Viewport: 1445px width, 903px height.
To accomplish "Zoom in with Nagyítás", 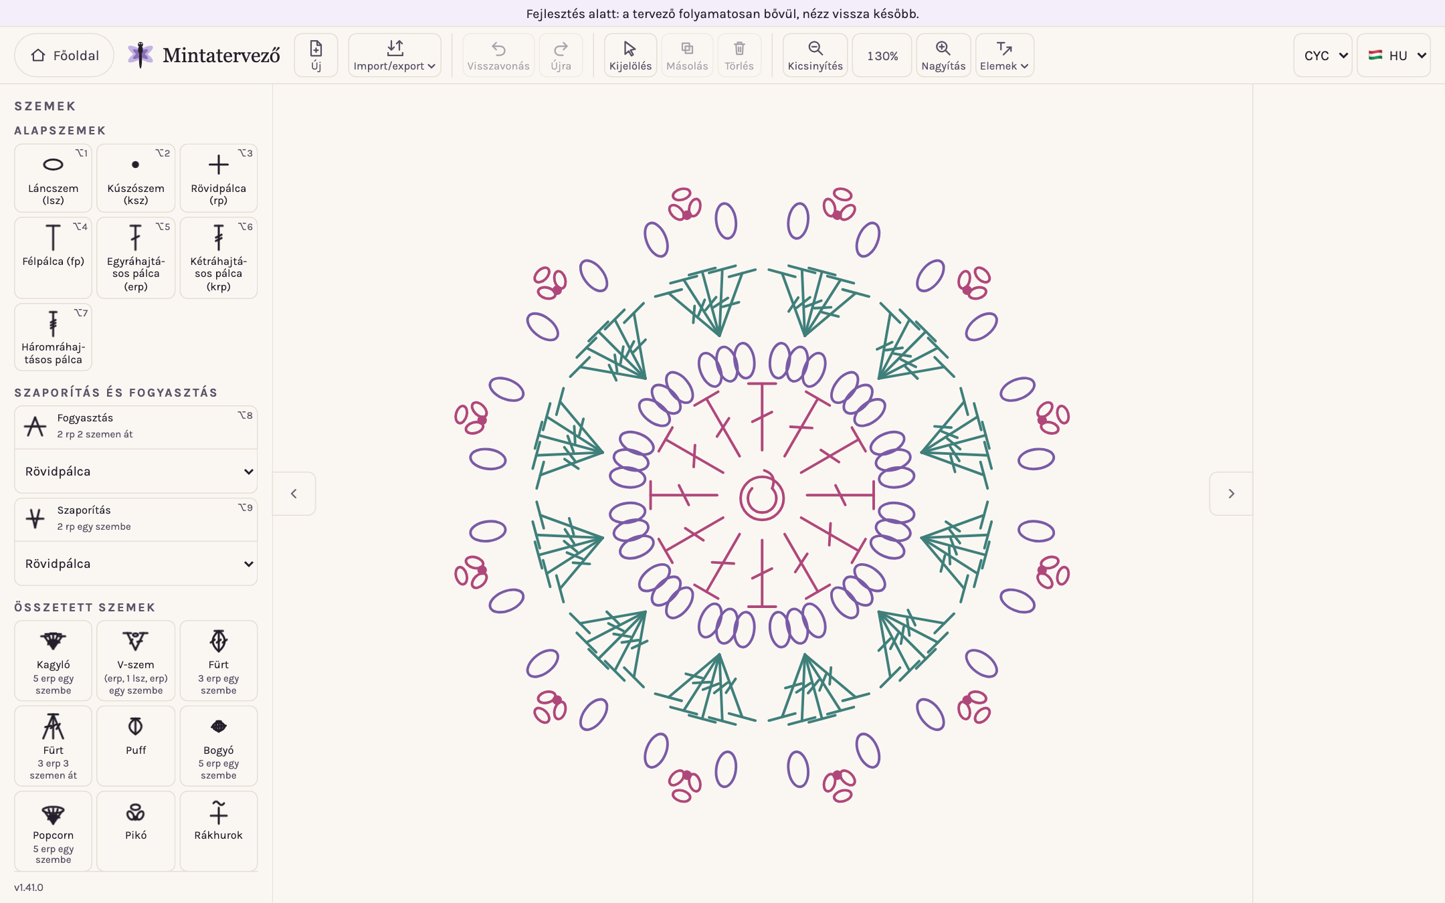I will pyautogui.click(x=943, y=56).
